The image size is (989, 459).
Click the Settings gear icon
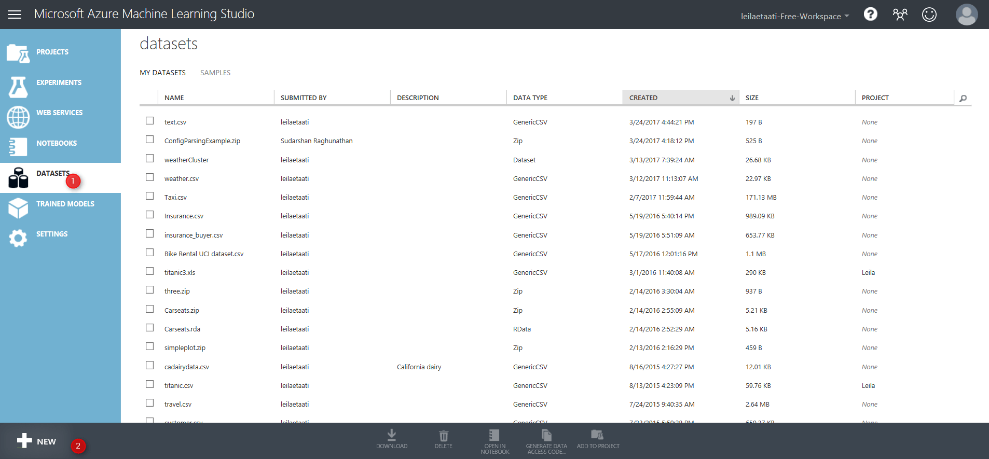pyautogui.click(x=18, y=238)
